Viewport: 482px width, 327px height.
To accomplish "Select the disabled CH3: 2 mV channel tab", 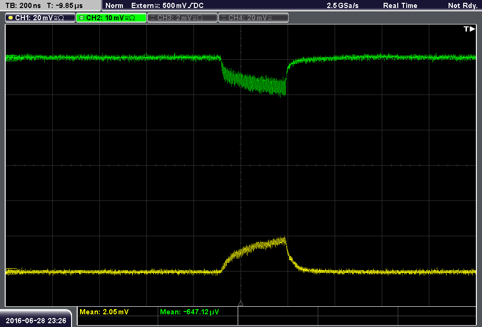I will coord(182,18).
